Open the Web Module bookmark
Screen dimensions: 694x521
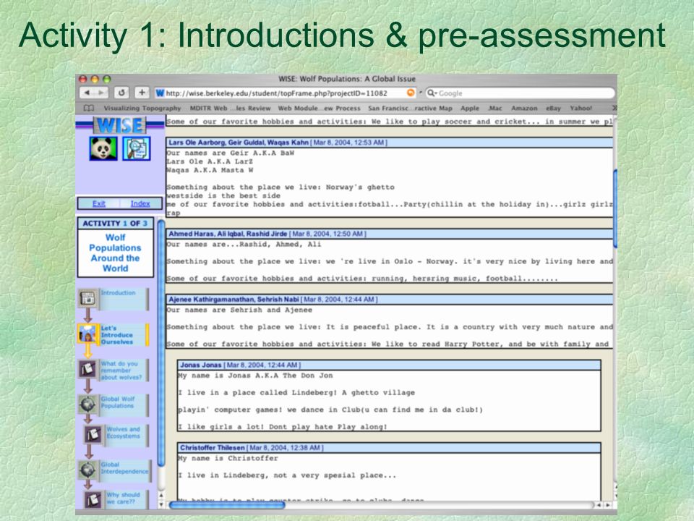coord(319,108)
